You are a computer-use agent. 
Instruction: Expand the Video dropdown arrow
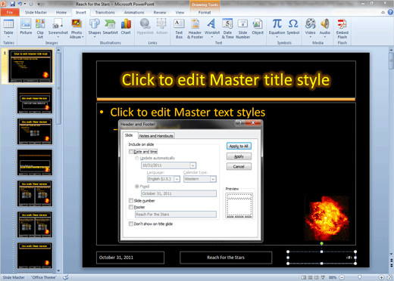pyautogui.click(x=310, y=37)
